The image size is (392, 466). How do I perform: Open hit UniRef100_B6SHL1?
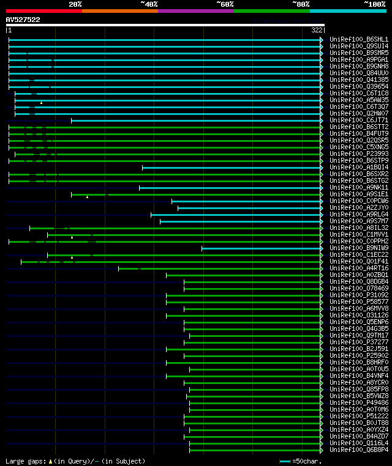point(359,39)
